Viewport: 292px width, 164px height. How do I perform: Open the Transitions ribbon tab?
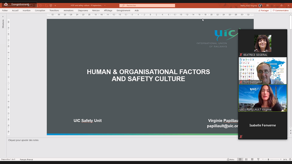point(54,11)
